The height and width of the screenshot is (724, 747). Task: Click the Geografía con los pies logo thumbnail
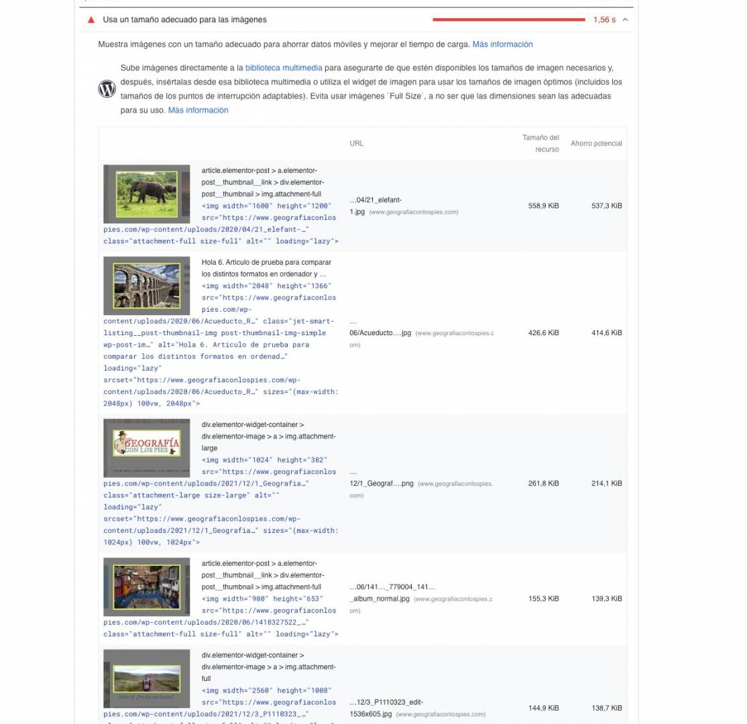[x=147, y=448]
